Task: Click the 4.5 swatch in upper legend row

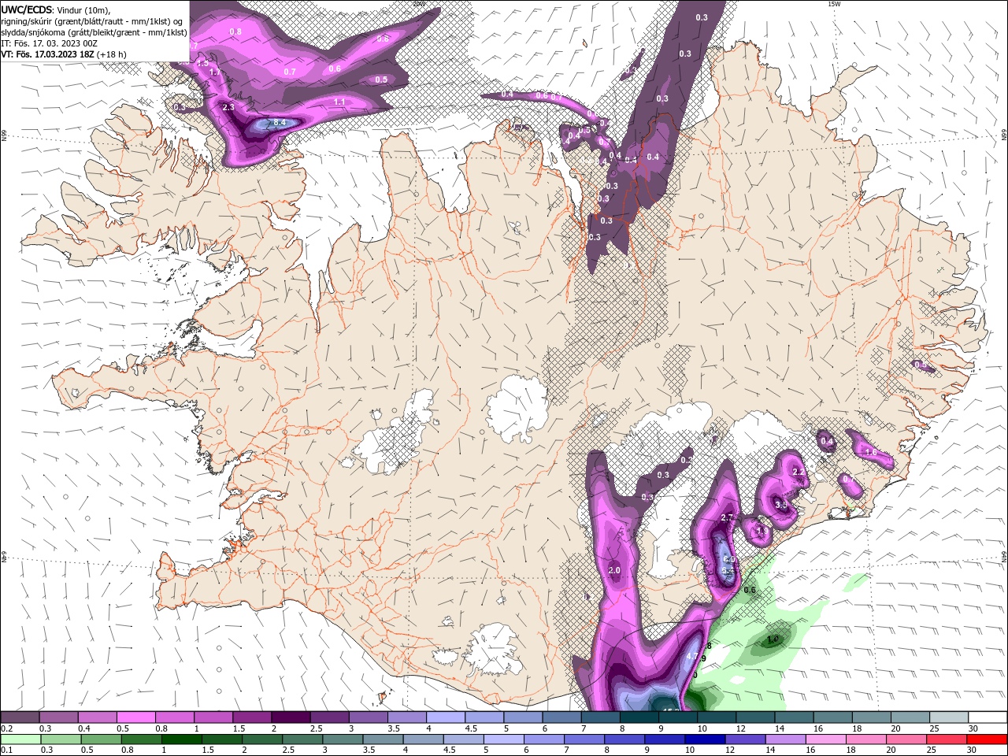Action: coord(484,717)
